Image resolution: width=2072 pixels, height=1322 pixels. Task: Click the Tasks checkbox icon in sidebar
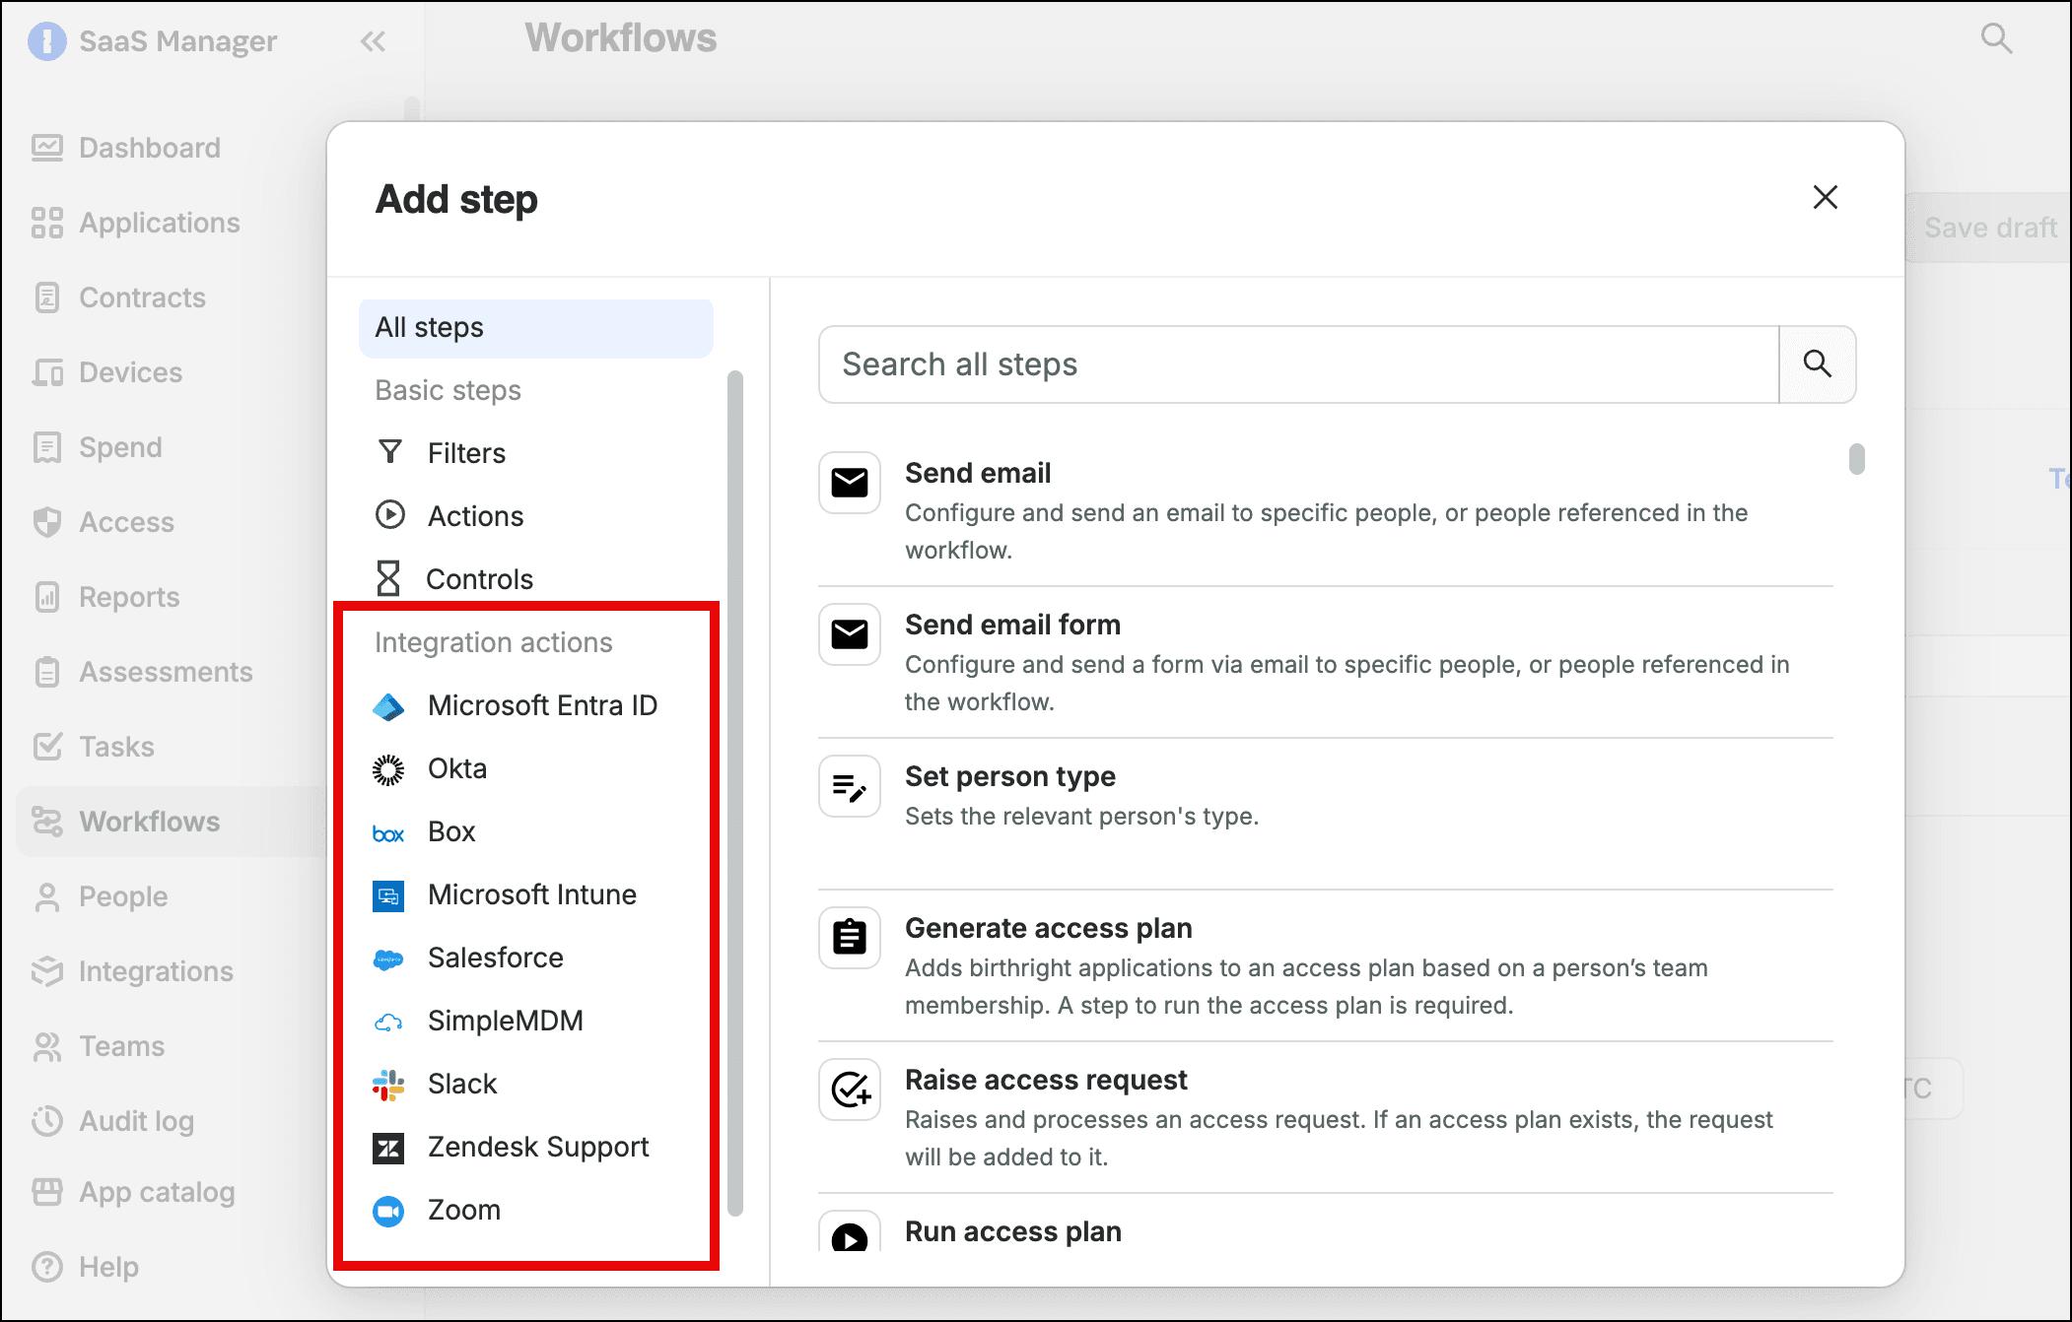46,747
